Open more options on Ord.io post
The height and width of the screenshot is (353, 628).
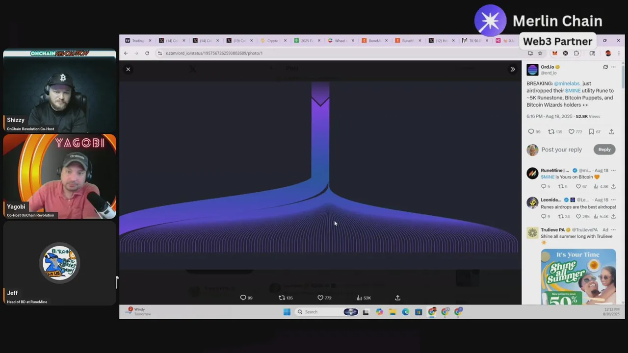click(x=613, y=67)
